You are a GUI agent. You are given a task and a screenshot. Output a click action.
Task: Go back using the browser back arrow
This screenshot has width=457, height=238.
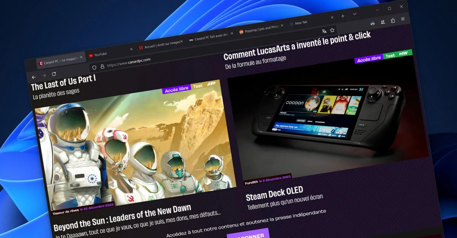tap(34, 77)
